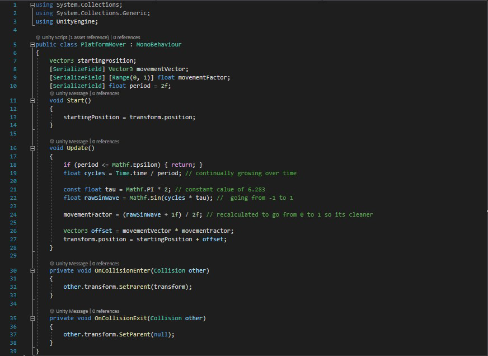This screenshot has height=356, width=488.
Task: Open 'Unity Message' CodeLens above OnCollisionExit
Action: point(72,311)
